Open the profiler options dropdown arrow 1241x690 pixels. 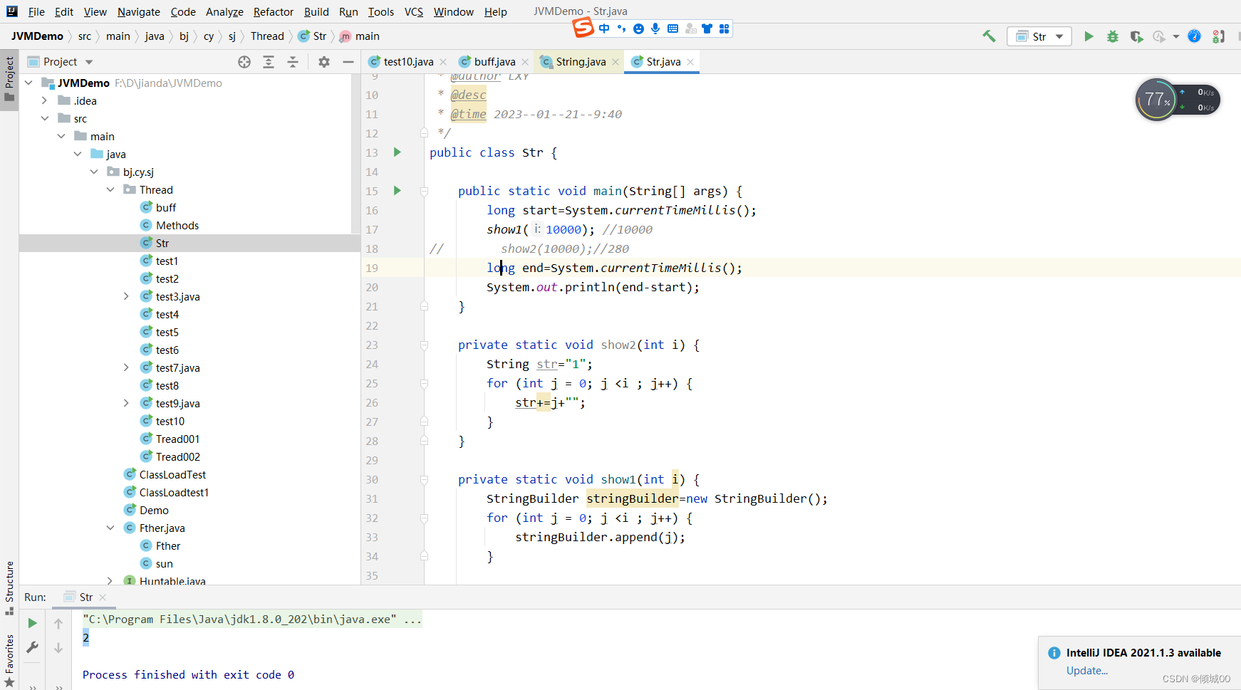[x=1176, y=36]
